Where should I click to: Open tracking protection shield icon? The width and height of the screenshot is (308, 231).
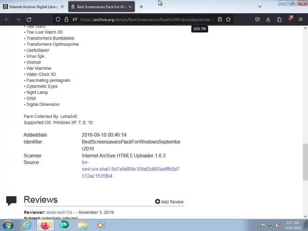58,19
